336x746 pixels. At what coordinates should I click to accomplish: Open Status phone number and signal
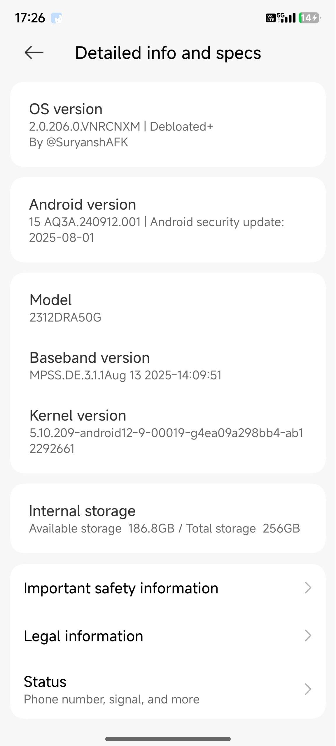click(x=111, y=689)
